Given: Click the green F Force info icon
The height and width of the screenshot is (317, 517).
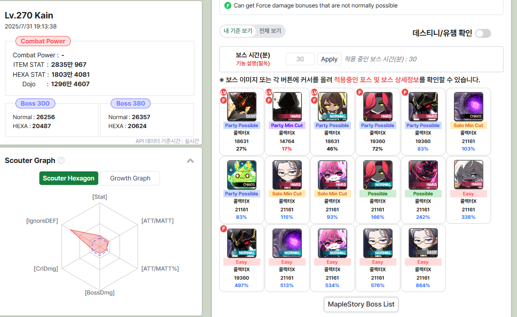Looking at the screenshot, I should pyautogui.click(x=228, y=5).
